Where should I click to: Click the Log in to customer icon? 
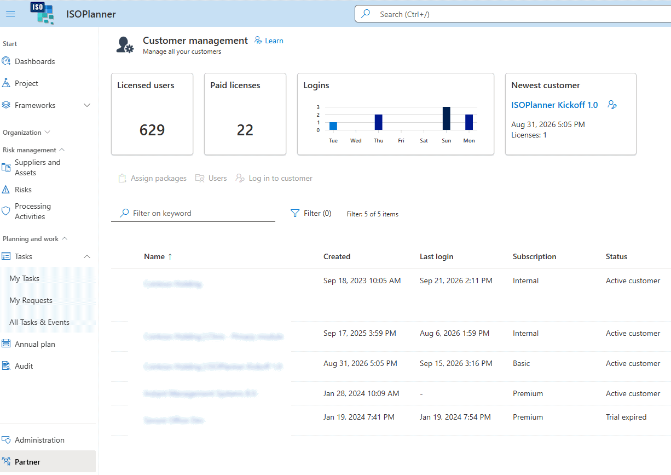[x=240, y=178]
